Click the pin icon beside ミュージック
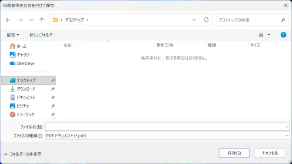This screenshot has width=292, height=164. coord(53,115)
